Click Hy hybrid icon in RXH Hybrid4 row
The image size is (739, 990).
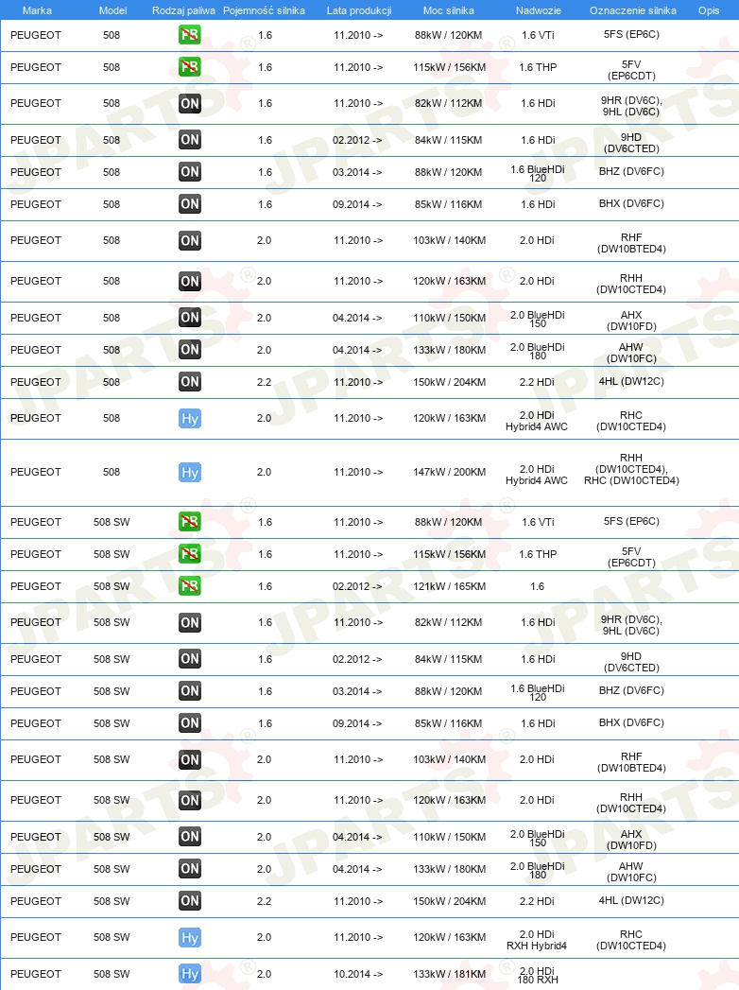pos(190,938)
